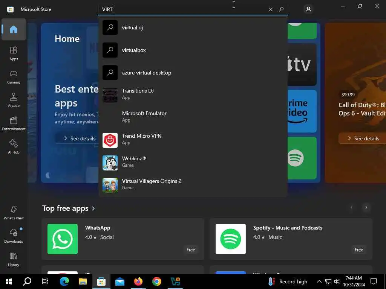Open AI Hub in sidebar
The image size is (386, 289).
pyautogui.click(x=14, y=147)
